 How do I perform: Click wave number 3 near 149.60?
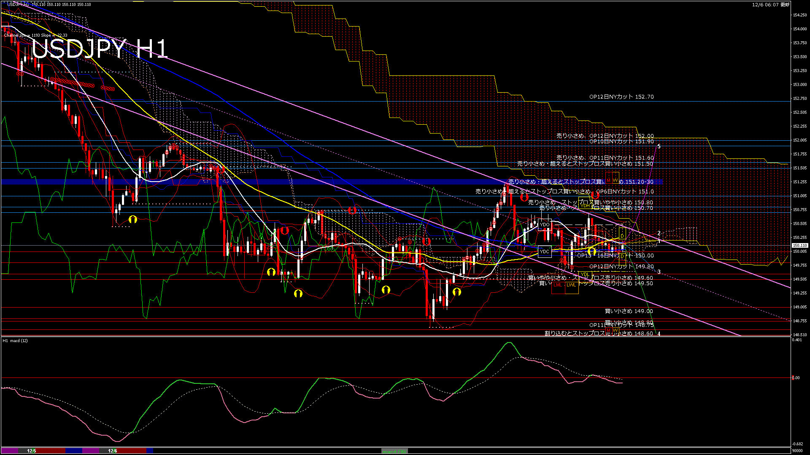659,272
